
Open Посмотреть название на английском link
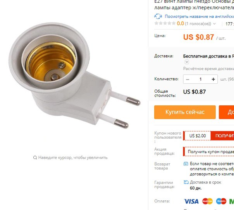pos(199,16)
